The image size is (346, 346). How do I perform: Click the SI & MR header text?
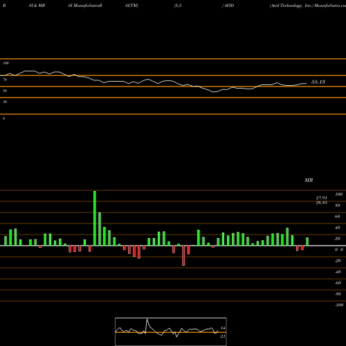(x=37, y=6)
